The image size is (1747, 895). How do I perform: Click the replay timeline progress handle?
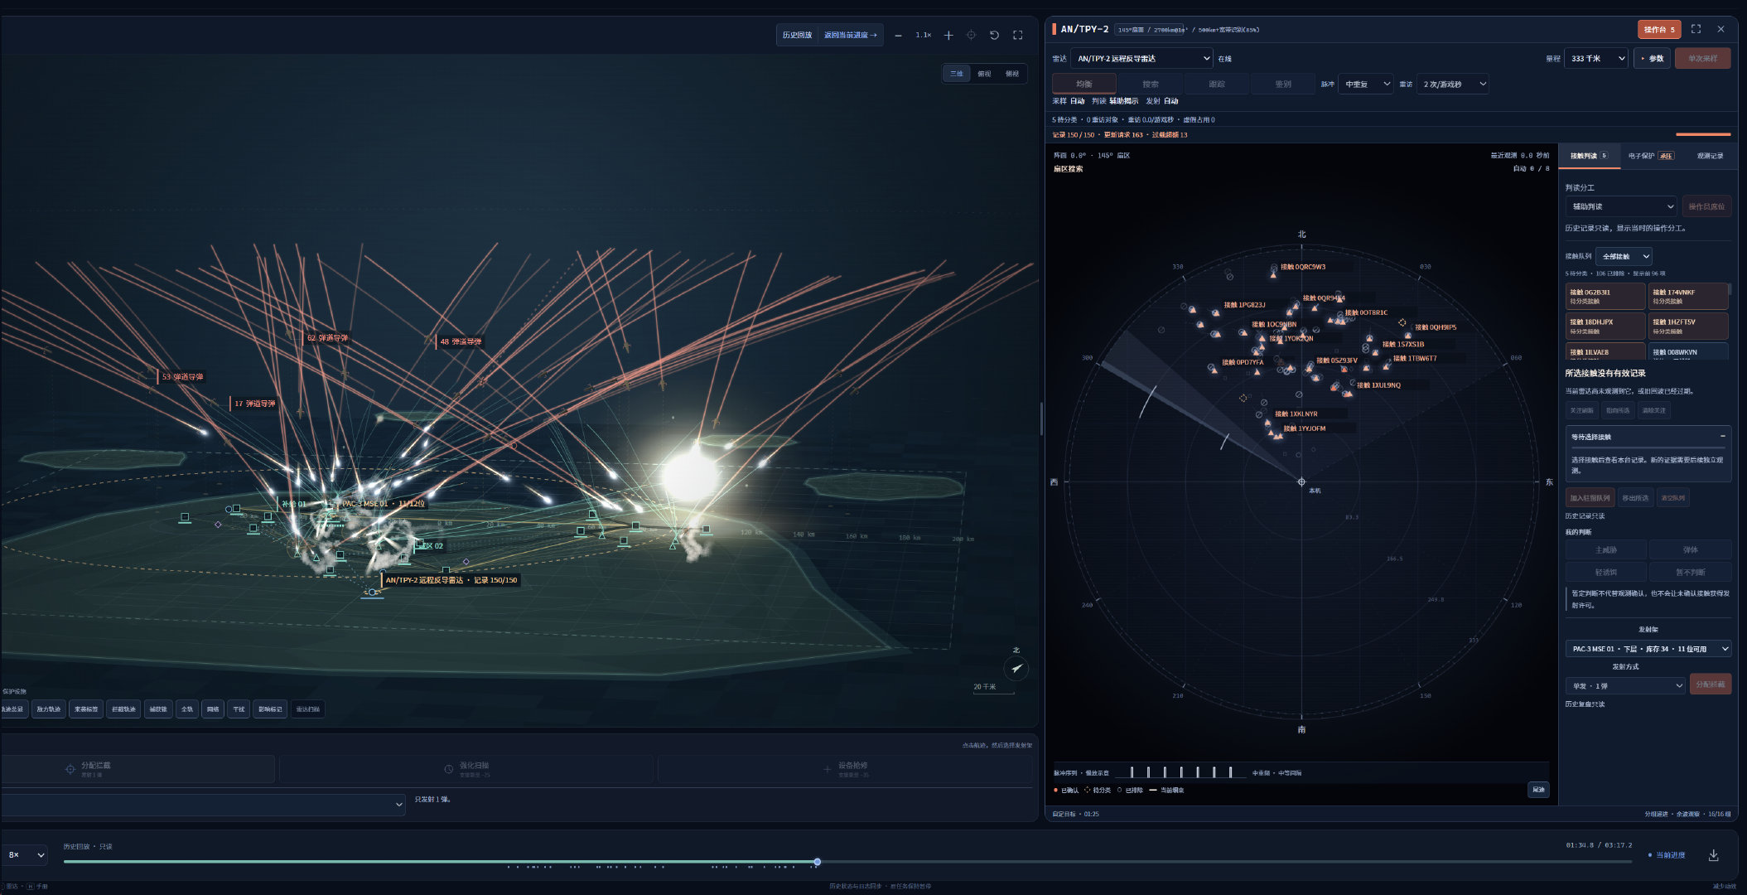[817, 862]
